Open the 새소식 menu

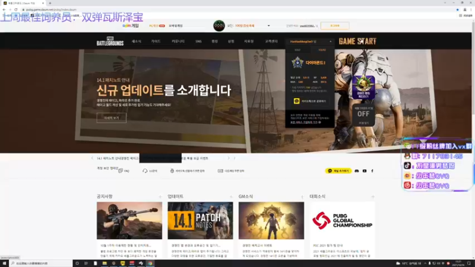137,42
